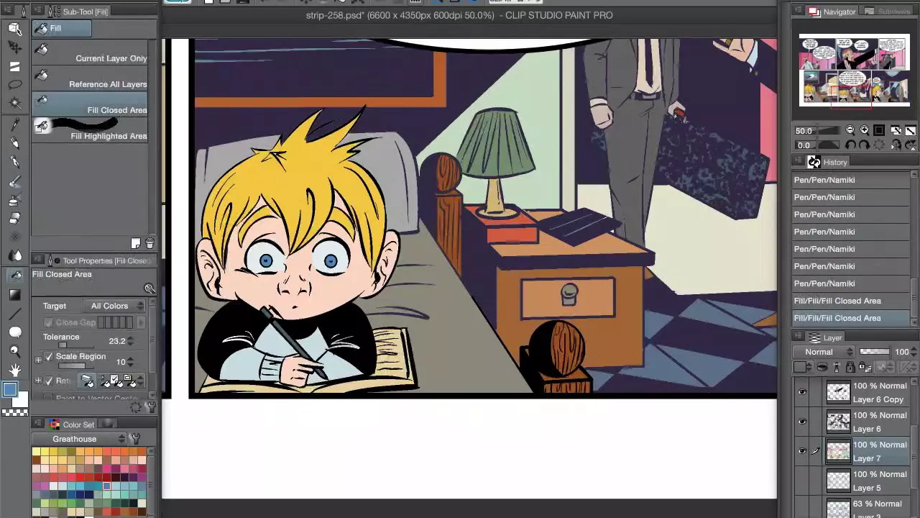Toggle the Lock Layer icon in the Layer panel
The image size is (920, 518).
click(x=850, y=367)
